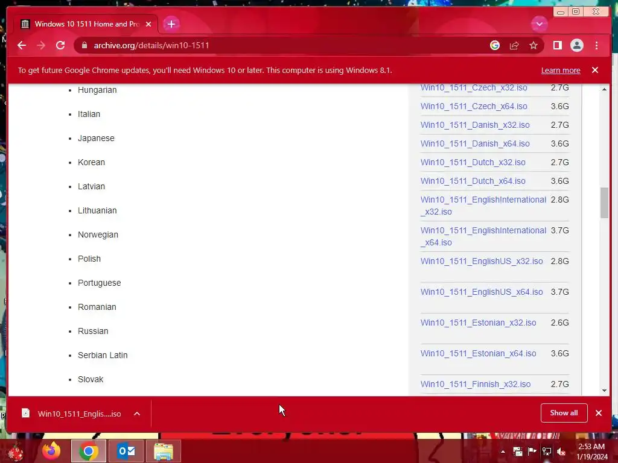Download Win10_1511_Danish_x32.iso
The image size is (618, 463).
pos(474,125)
